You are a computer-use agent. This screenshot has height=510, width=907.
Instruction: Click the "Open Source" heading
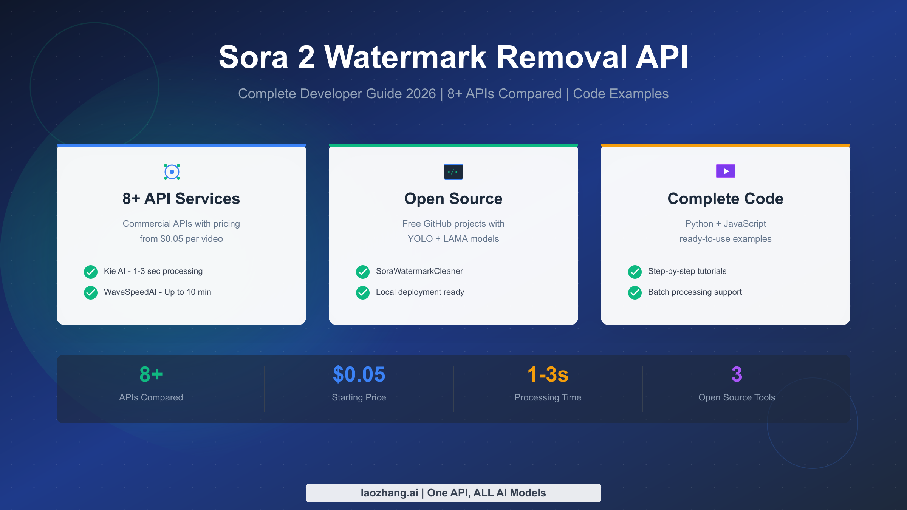click(x=453, y=198)
